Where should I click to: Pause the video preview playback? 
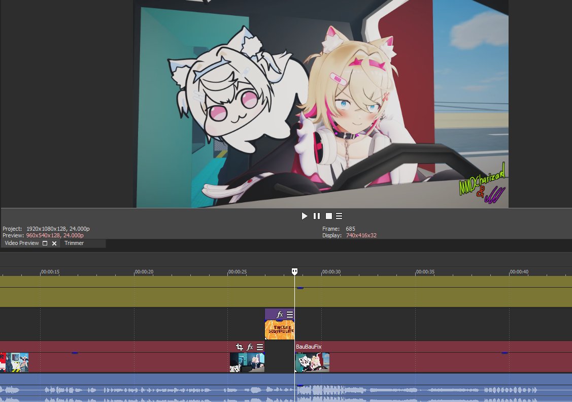[317, 216]
